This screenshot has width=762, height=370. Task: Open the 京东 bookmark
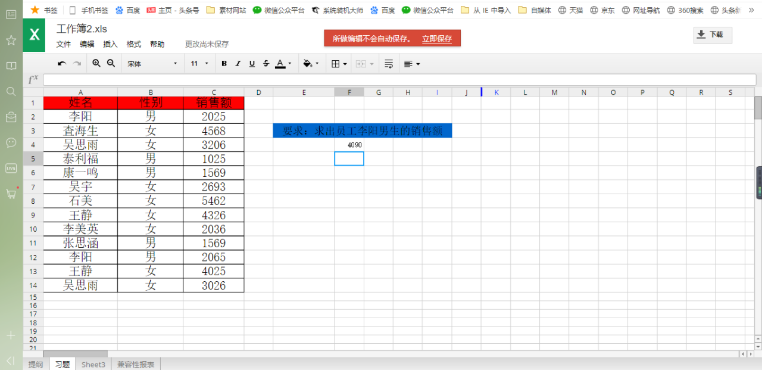pyautogui.click(x=602, y=10)
